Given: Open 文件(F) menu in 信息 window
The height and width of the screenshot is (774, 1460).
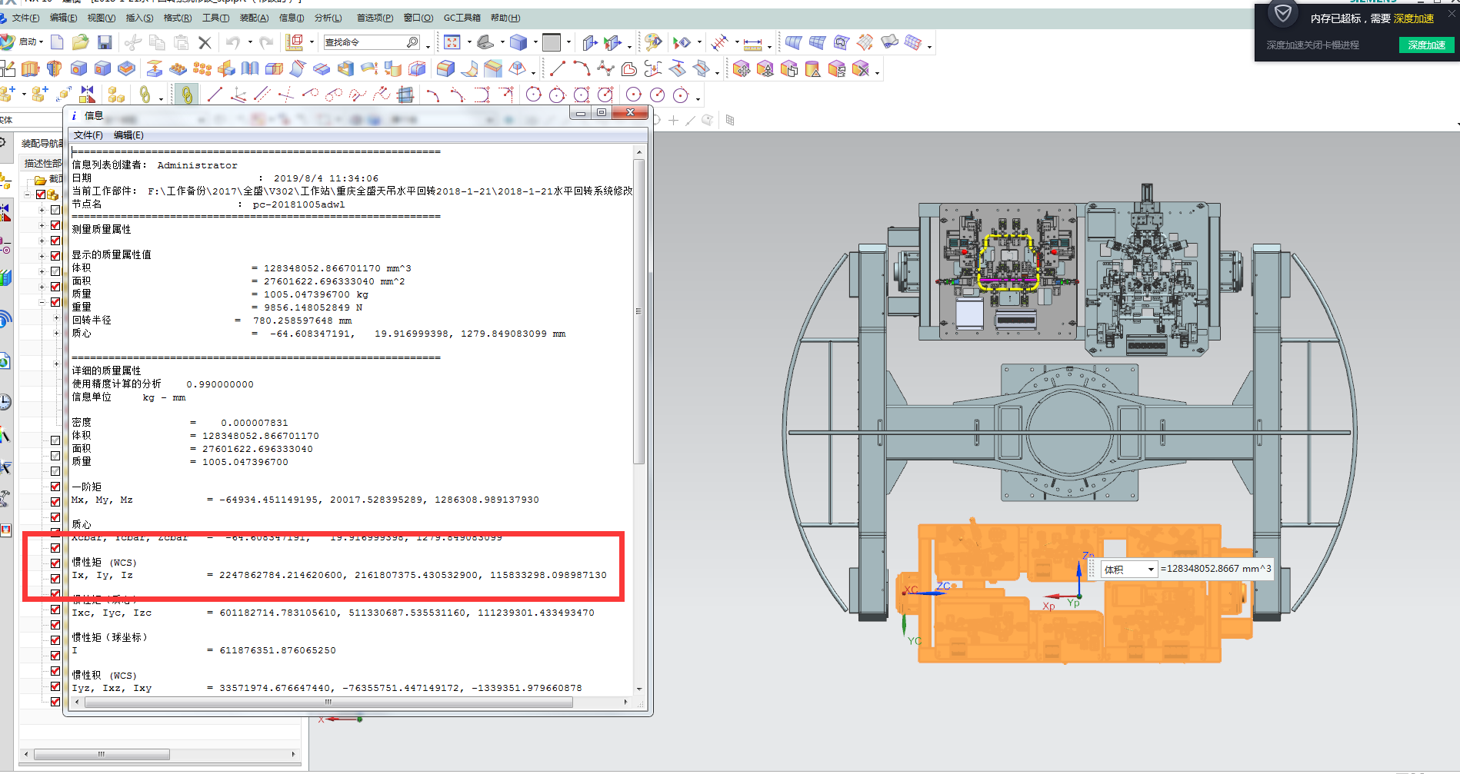Looking at the screenshot, I should click(88, 135).
